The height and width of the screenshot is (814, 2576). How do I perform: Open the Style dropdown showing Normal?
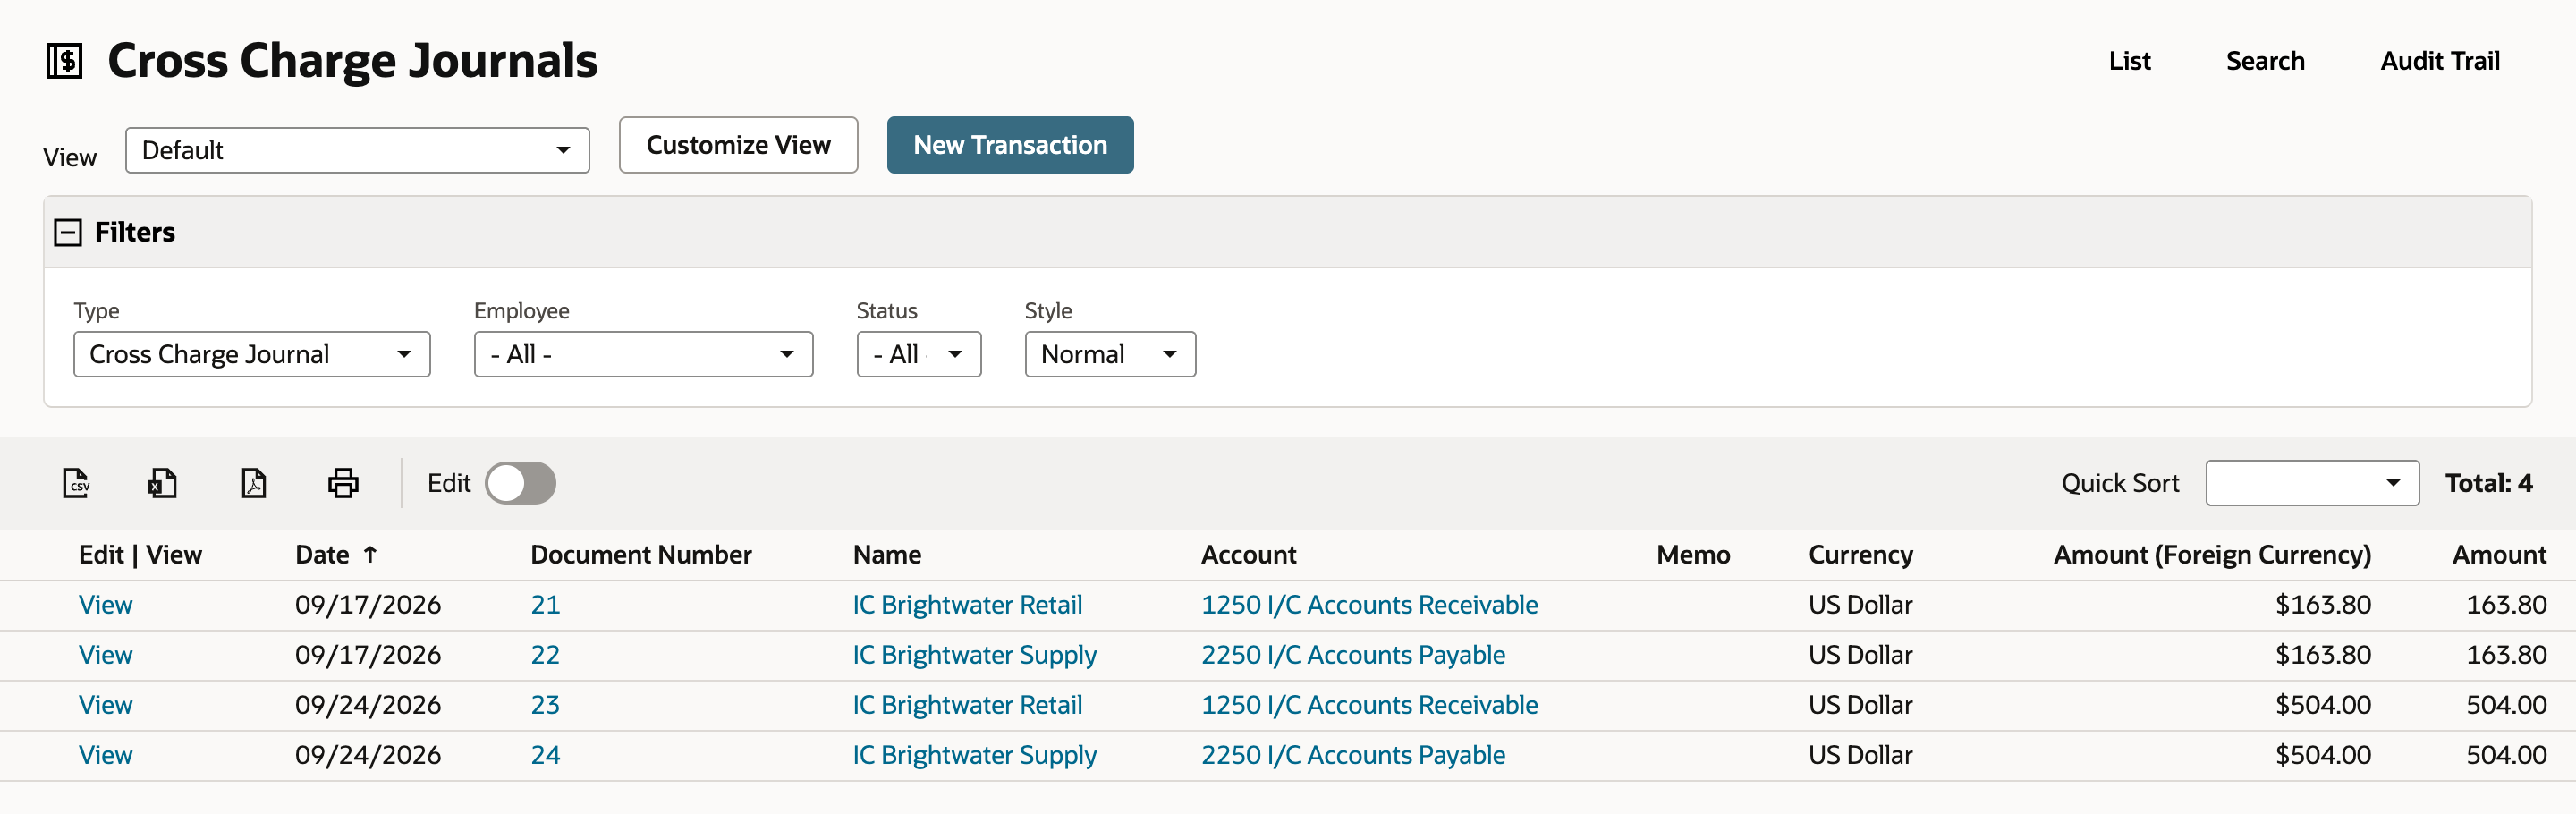(1110, 354)
